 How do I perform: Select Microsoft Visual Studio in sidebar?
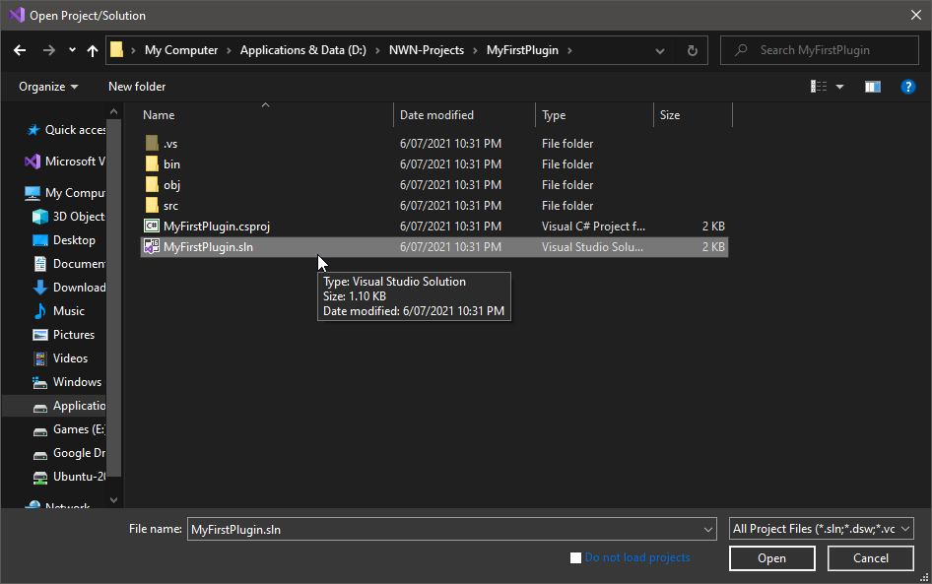click(x=64, y=162)
